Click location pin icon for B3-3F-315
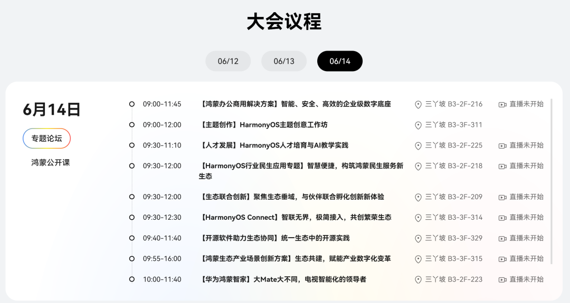 (418, 259)
